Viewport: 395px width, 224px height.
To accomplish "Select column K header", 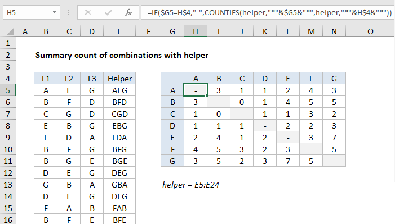I will click(265, 31).
